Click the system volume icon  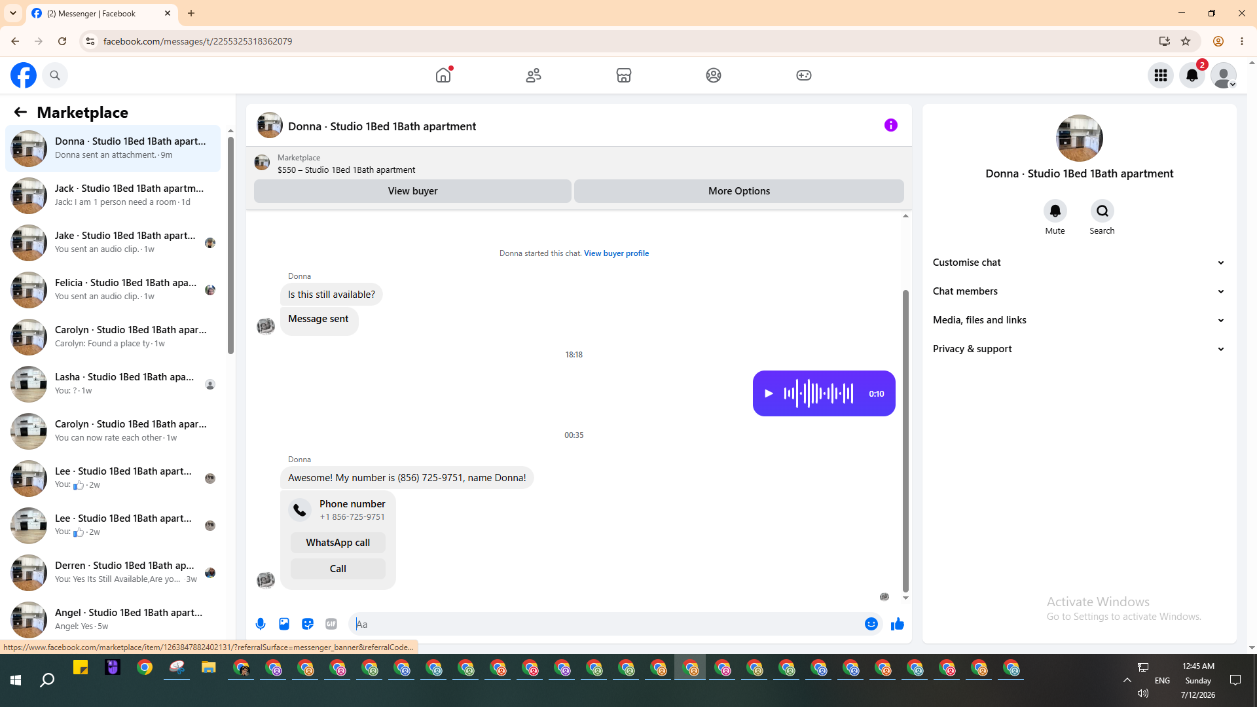pos(1143,693)
